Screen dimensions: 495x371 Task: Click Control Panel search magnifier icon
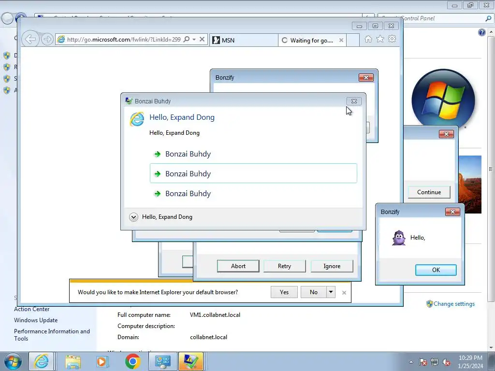coord(488,18)
